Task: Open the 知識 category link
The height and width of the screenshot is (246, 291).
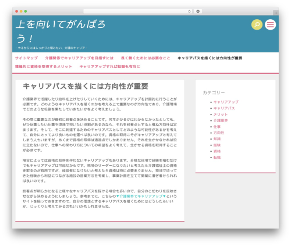Action: coord(217,139)
